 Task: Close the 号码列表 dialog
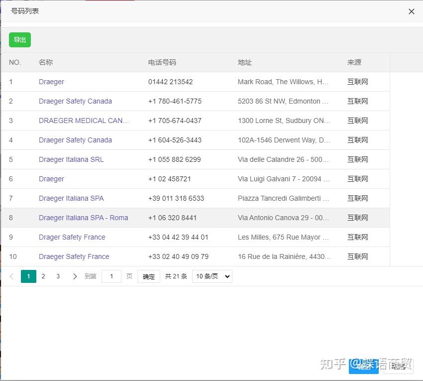pyautogui.click(x=411, y=11)
